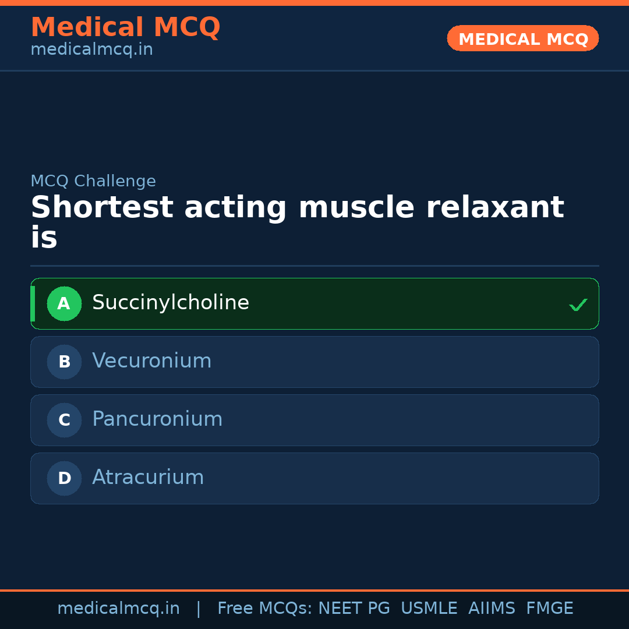Image resolution: width=629 pixels, height=629 pixels.
Task: Select the Vecuronium answer option
Action: (x=314, y=362)
